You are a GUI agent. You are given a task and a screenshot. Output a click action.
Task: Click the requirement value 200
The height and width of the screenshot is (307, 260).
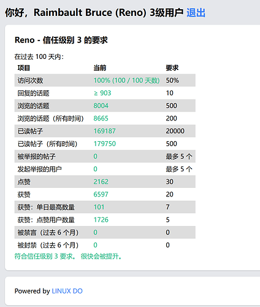point(171,119)
